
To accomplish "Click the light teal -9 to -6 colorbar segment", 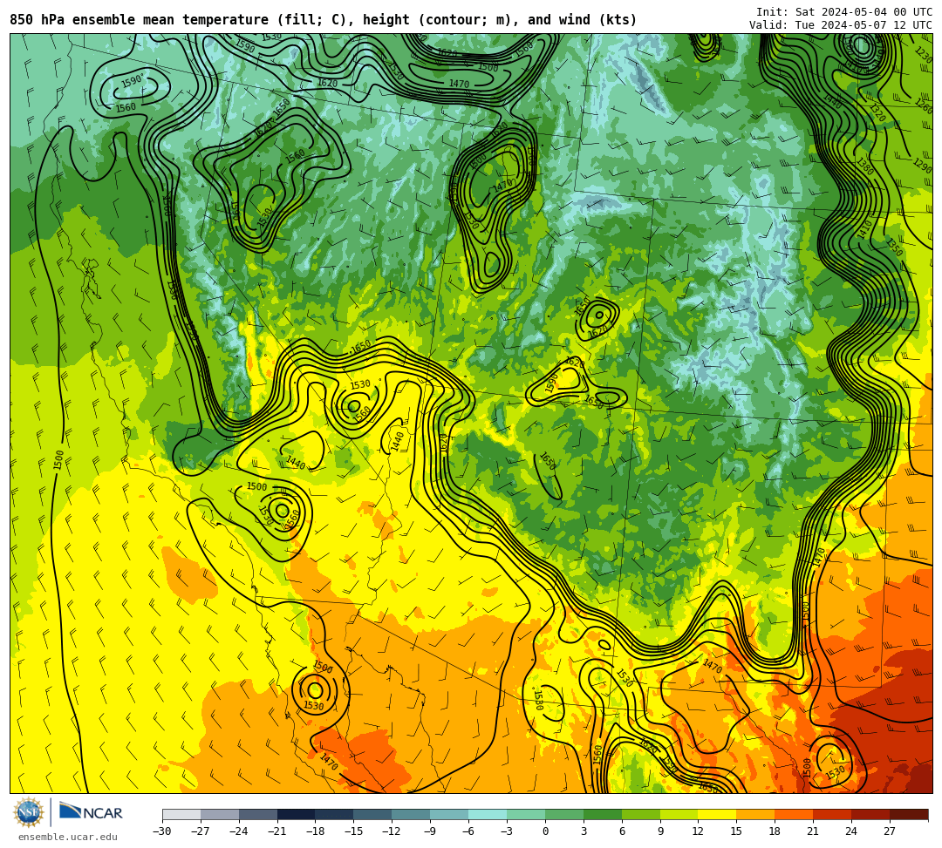I will click(x=449, y=814).
